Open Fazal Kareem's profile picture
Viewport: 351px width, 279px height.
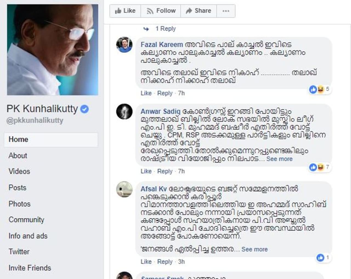coord(124,45)
